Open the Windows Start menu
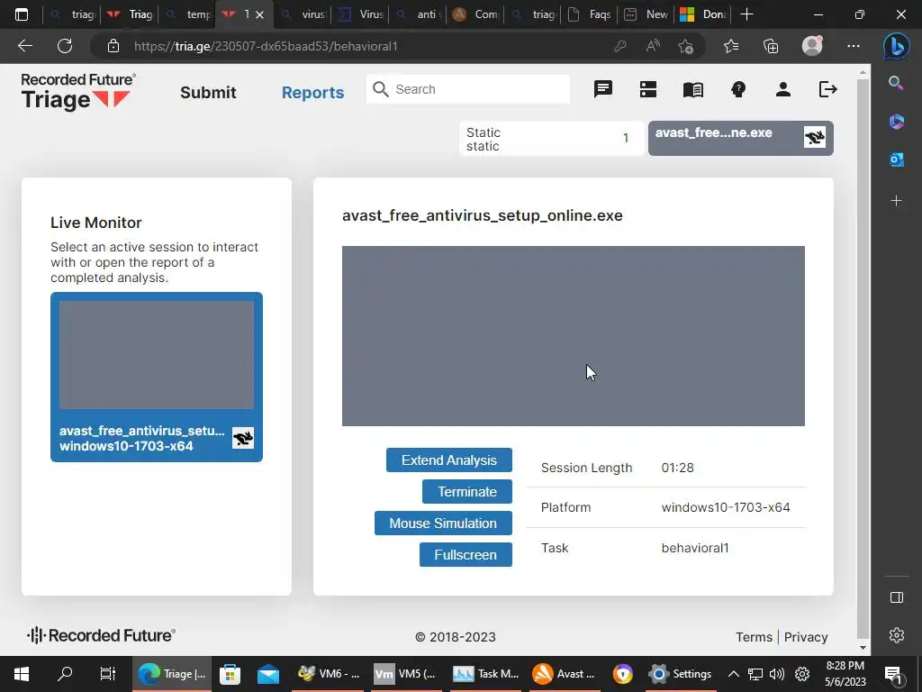 click(x=22, y=674)
